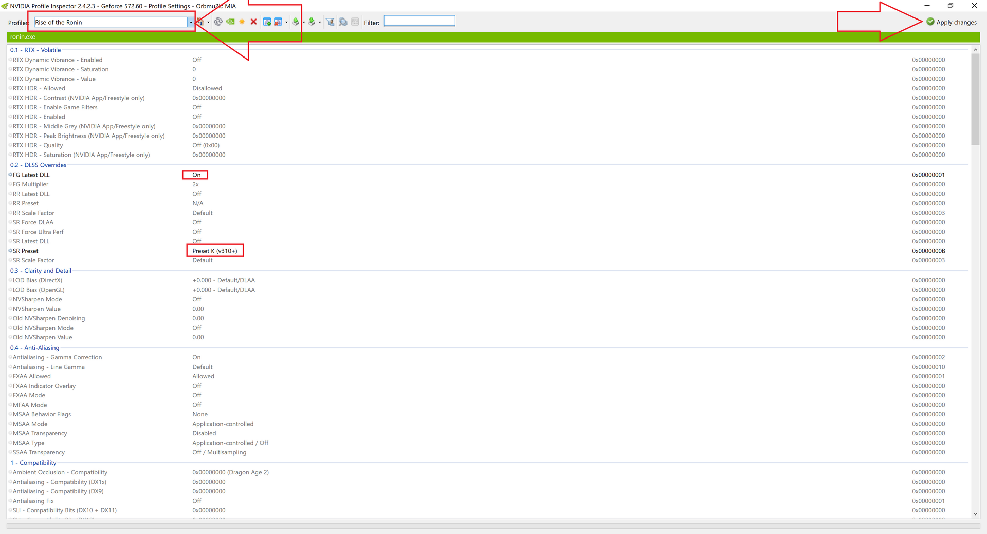
Task: Click the grayed grid icon before Filter
Action: point(355,22)
